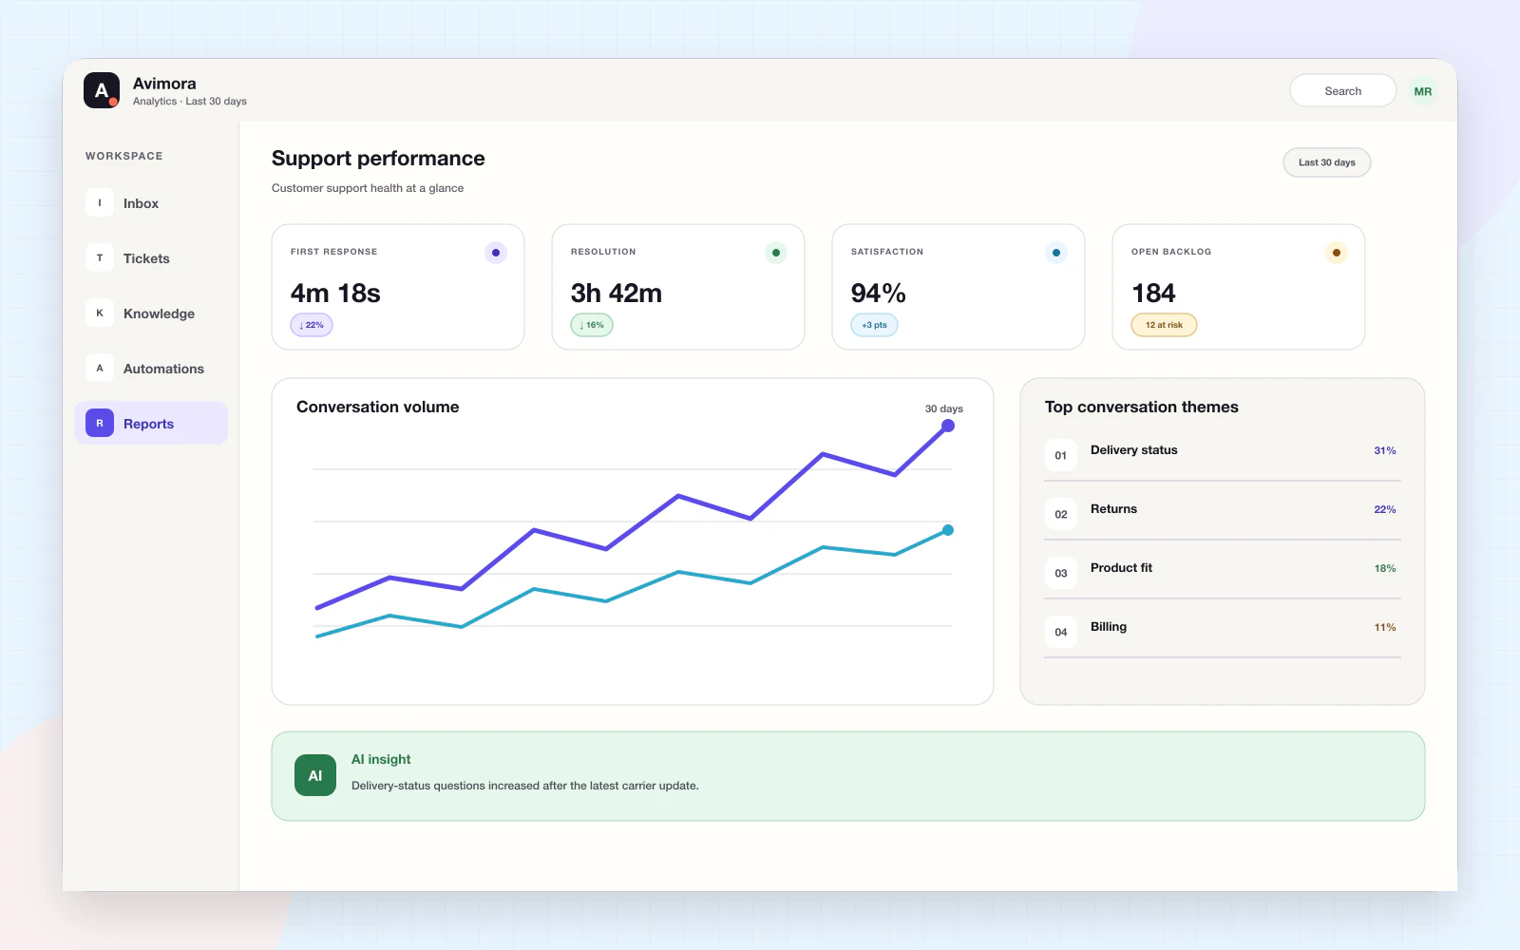Select the Product fit theme label
1520x950 pixels.
(x=1121, y=568)
